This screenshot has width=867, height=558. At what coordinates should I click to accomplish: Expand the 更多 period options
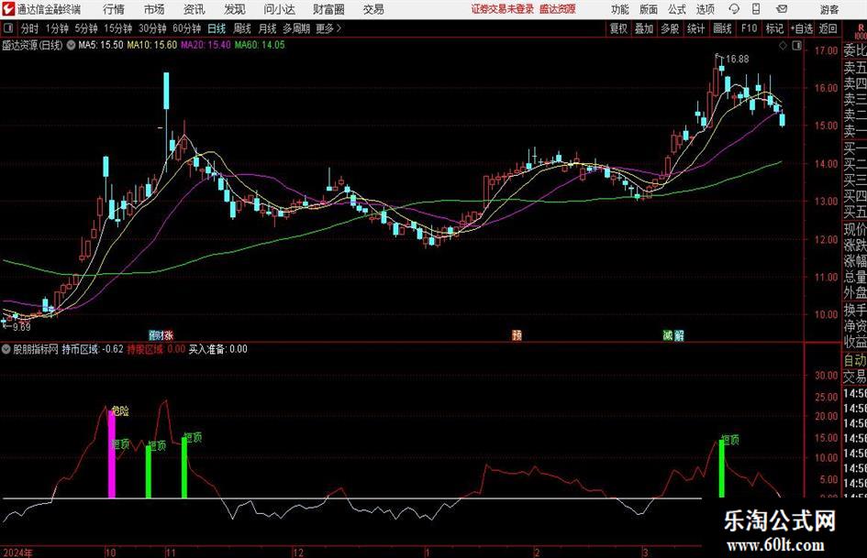click(x=328, y=28)
